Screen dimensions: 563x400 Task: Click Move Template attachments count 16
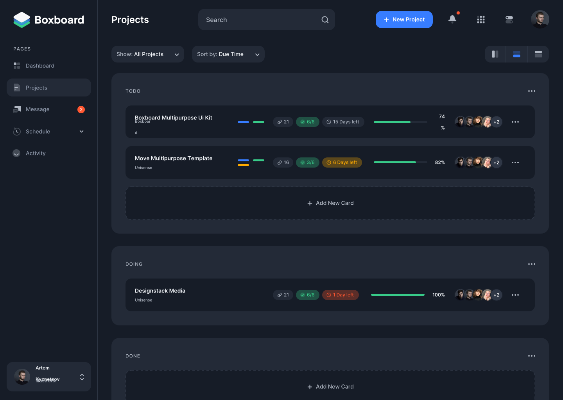tap(283, 162)
